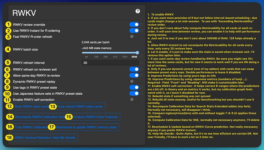264x150 pixels.
Task: Click Reschedule & update RWKV memory state
Action: [86, 127]
